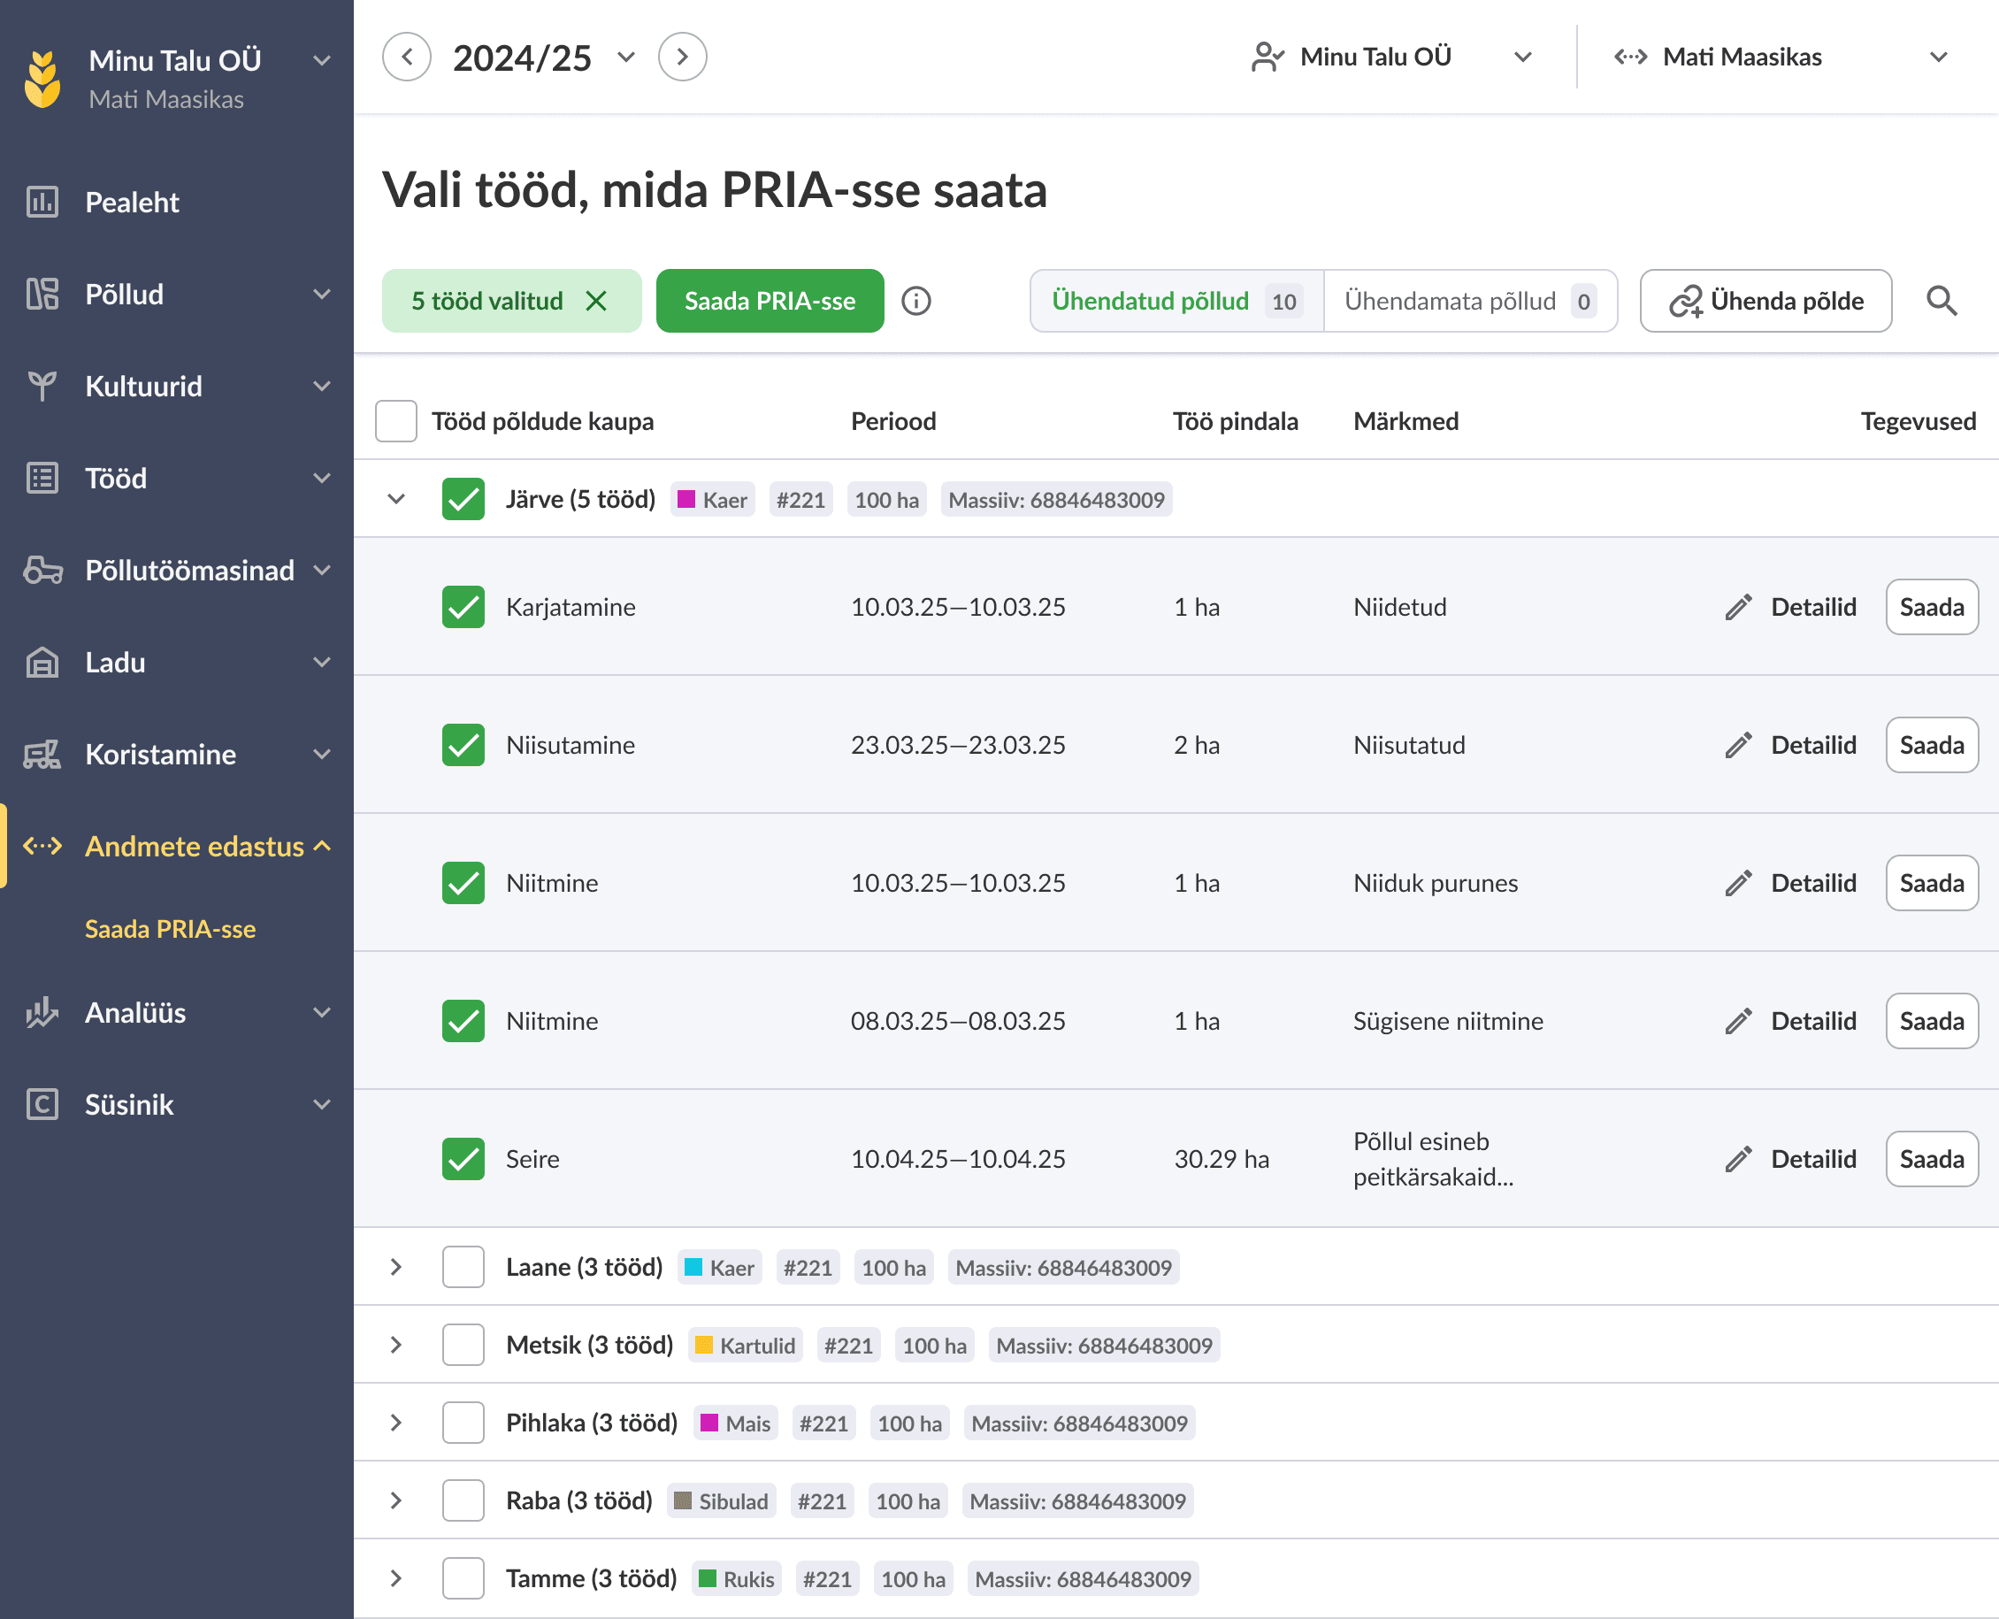Screen dimensions: 1999x1619
Task: Expand the Laane field group
Action: (x=396, y=1268)
